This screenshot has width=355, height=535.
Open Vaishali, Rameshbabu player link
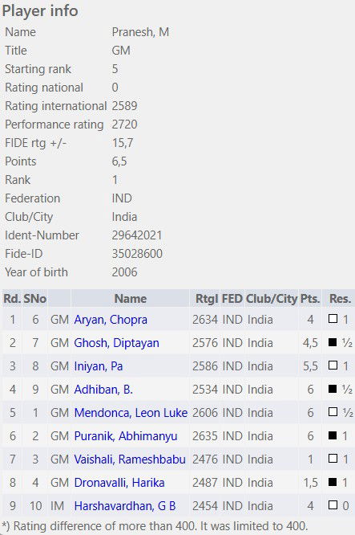pos(130,459)
